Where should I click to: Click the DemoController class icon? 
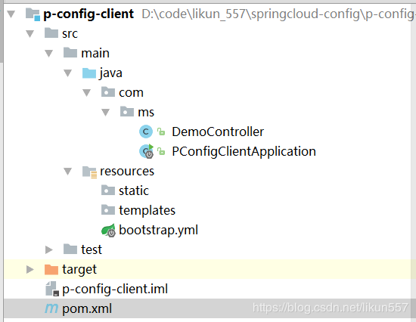[146, 132]
